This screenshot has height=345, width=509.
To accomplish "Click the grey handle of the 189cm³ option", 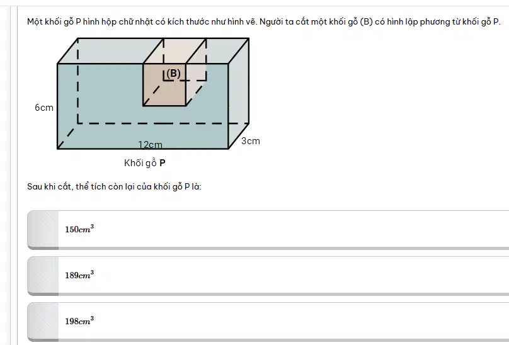I will pos(43,276).
